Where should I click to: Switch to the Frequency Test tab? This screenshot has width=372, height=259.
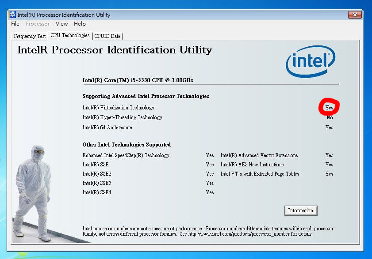(30, 36)
